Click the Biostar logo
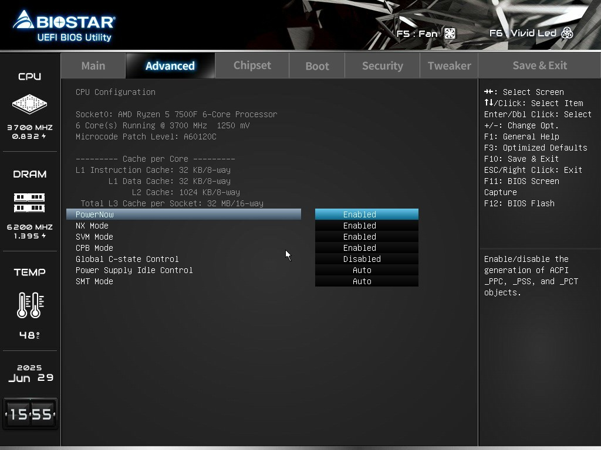The height and width of the screenshot is (450, 601). tap(64, 26)
